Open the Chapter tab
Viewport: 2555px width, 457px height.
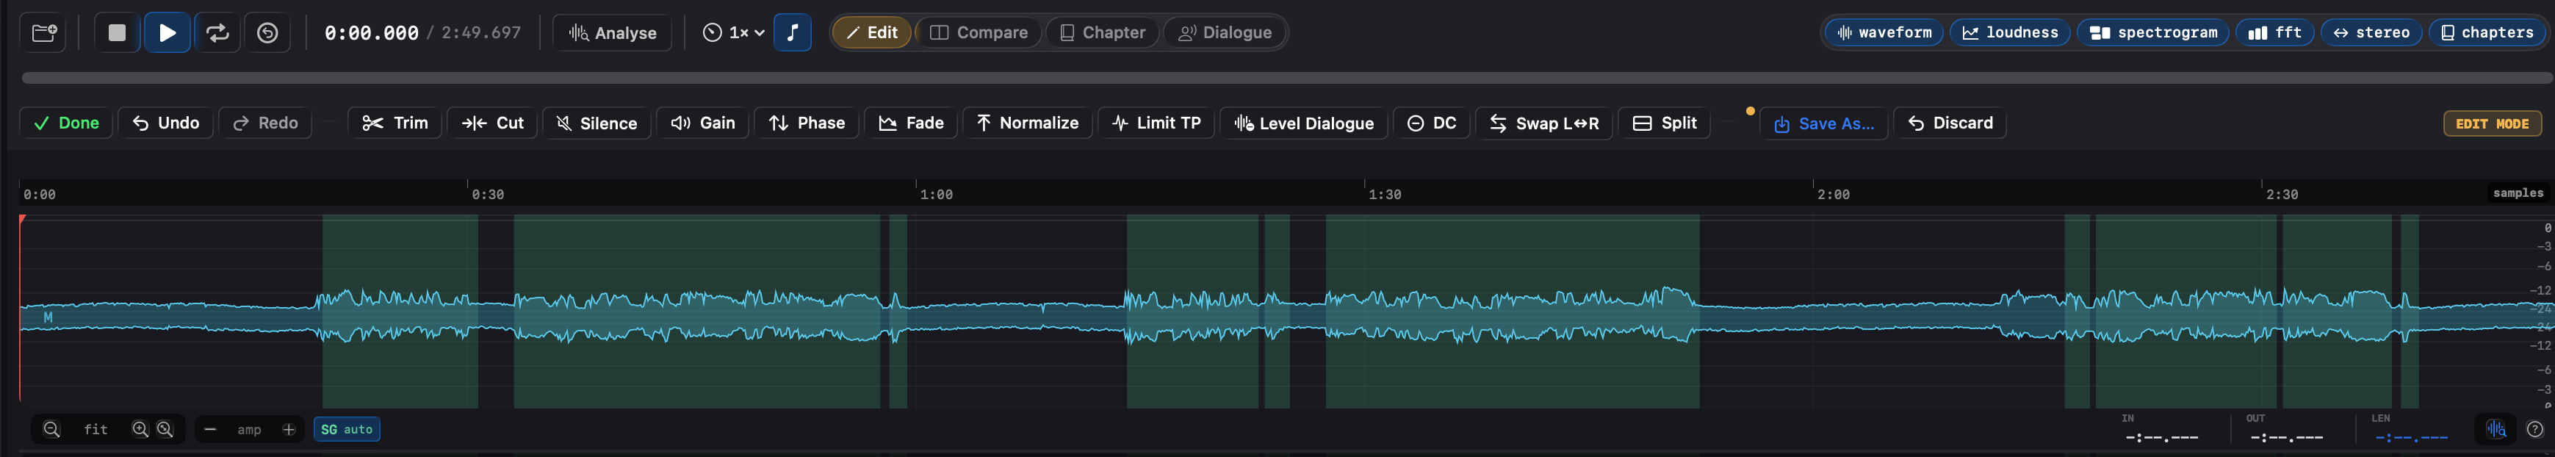click(1102, 33)
